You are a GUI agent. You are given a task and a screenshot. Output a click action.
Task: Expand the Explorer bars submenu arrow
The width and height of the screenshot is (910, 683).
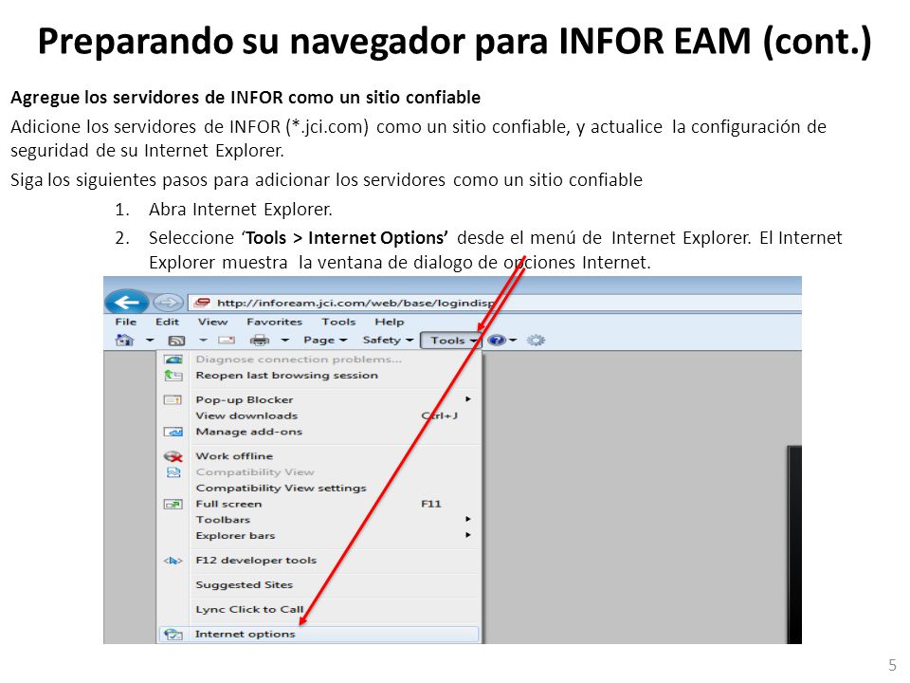pos(467,534)
